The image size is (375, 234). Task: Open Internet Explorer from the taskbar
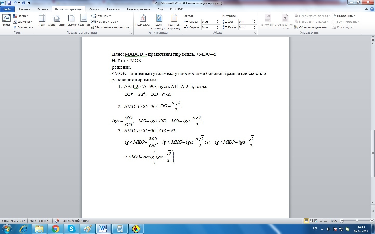pyautogui.click(x=23, y=229)
